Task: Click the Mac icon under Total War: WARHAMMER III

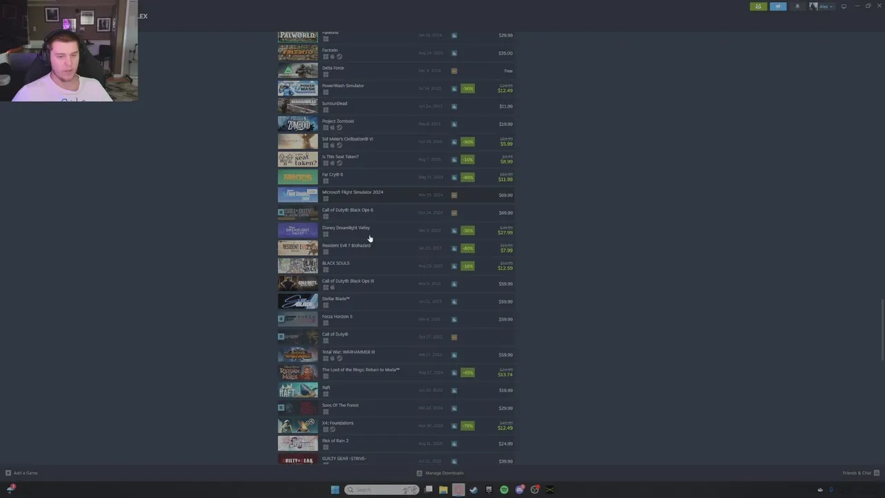Action: pyautogui.click(x=332, y=358)
